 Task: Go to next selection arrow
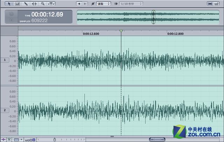coord(86,3)
